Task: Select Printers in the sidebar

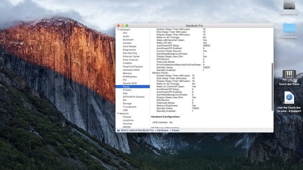Action: (127, 90)
